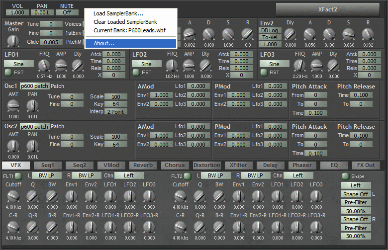The width and height of the screenshot is (388, 250).
Task: Click the Master Gain knob
Action: click(x=13, y=41)
